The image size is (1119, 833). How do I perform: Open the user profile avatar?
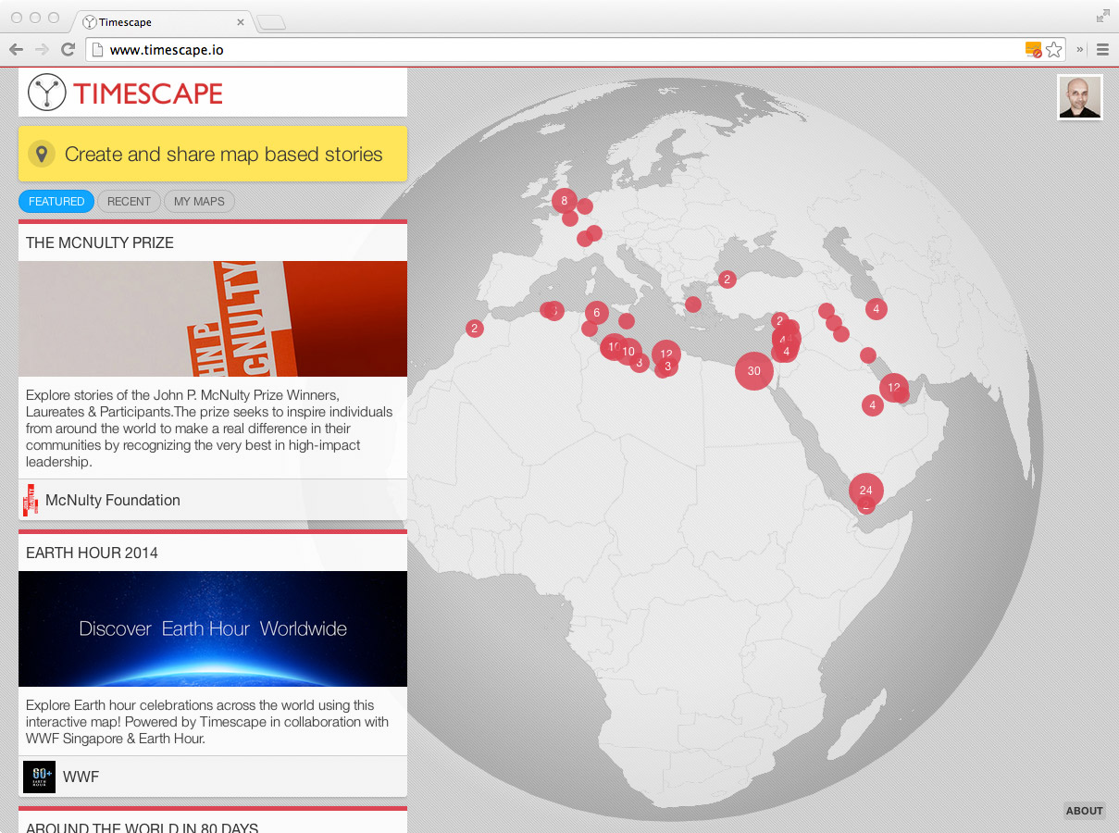coord(1080,97)
